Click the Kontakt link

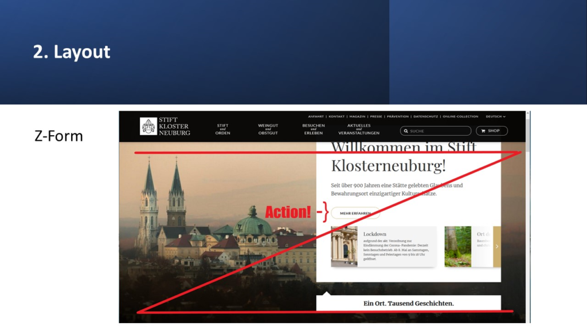click(336, 116)
